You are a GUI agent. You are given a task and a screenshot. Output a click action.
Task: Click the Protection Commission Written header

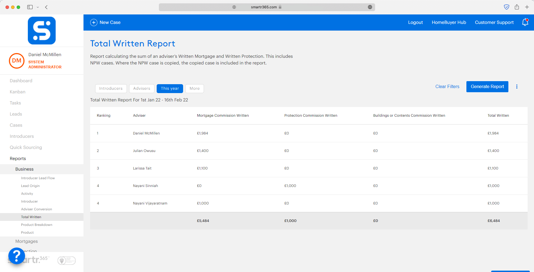[311, 116]
